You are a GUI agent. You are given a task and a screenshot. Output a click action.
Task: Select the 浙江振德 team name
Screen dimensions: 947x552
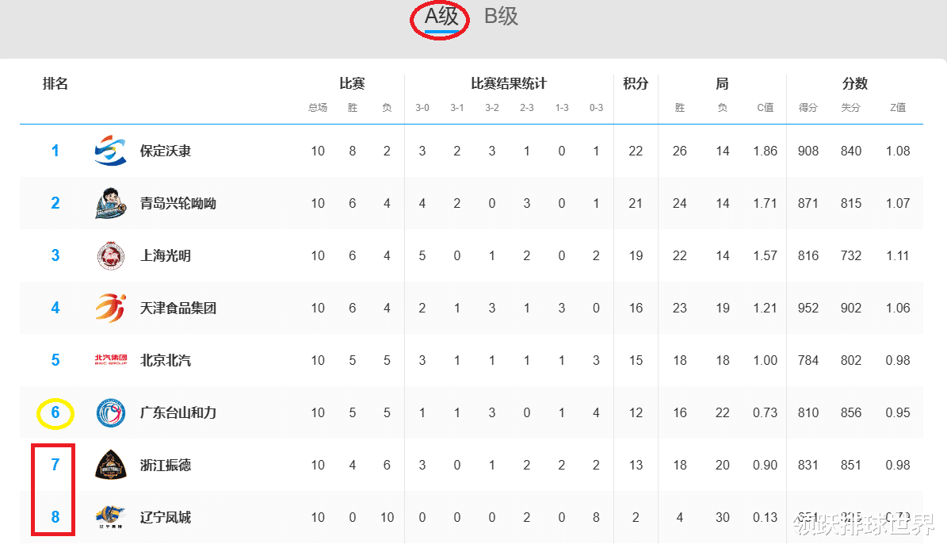pyautogui.click(x=166, y=465)
